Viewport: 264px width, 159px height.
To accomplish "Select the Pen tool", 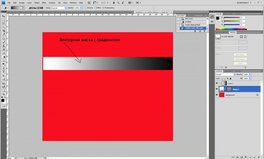I will (x=3, y=68).
